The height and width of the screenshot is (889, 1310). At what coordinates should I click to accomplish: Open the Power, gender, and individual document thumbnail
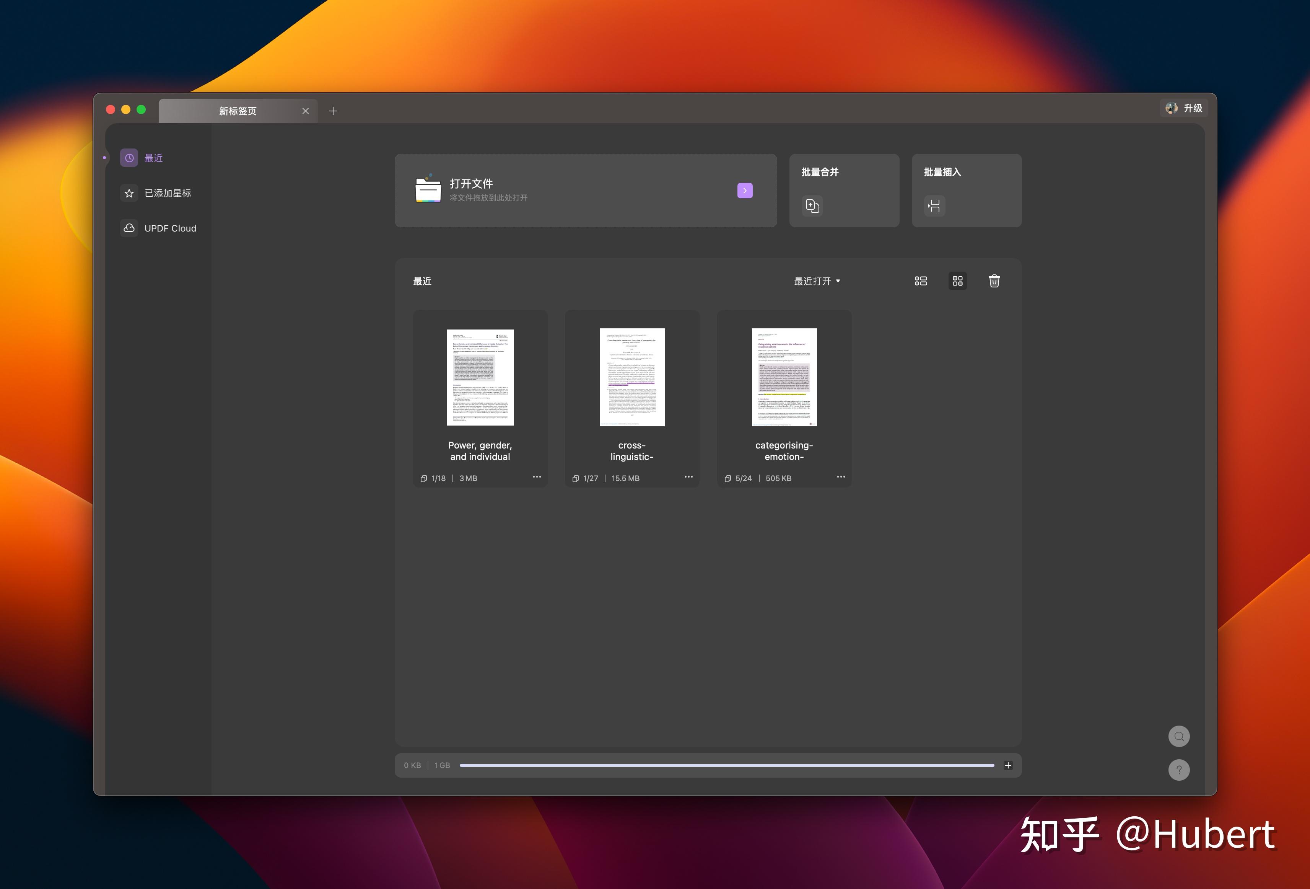point(480,377)
